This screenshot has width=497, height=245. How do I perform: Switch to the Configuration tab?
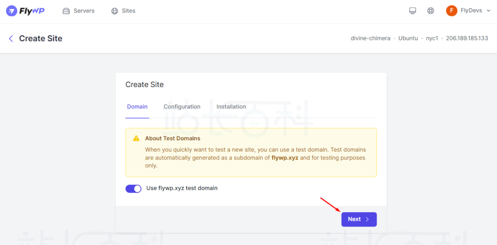[182, 107]
